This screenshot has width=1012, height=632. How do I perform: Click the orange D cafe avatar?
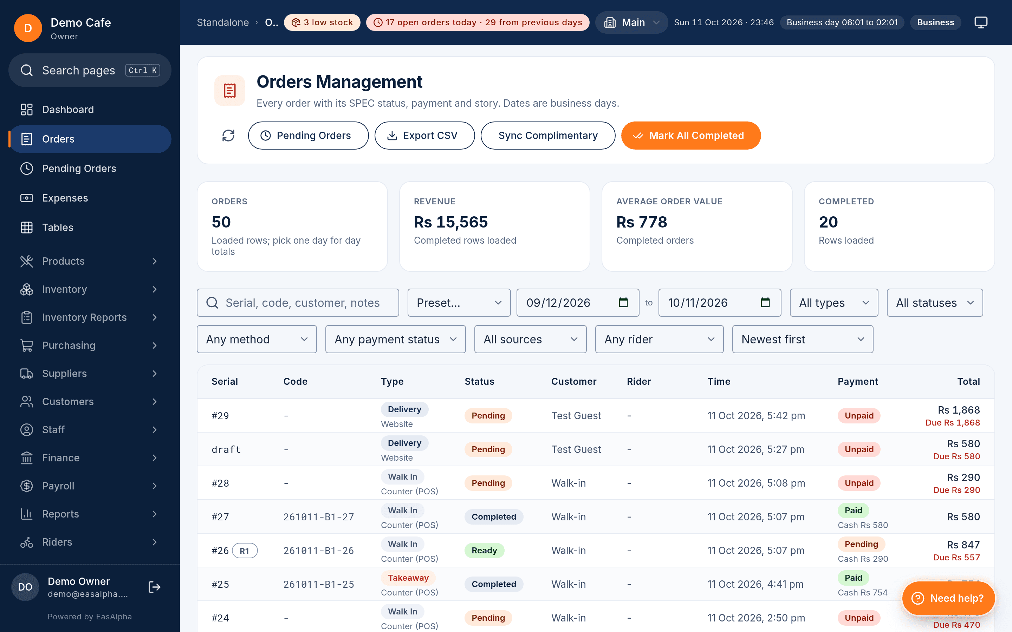point(28,28)
